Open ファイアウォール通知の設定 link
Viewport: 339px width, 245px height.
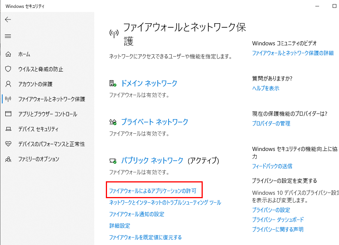pos(137,214)
